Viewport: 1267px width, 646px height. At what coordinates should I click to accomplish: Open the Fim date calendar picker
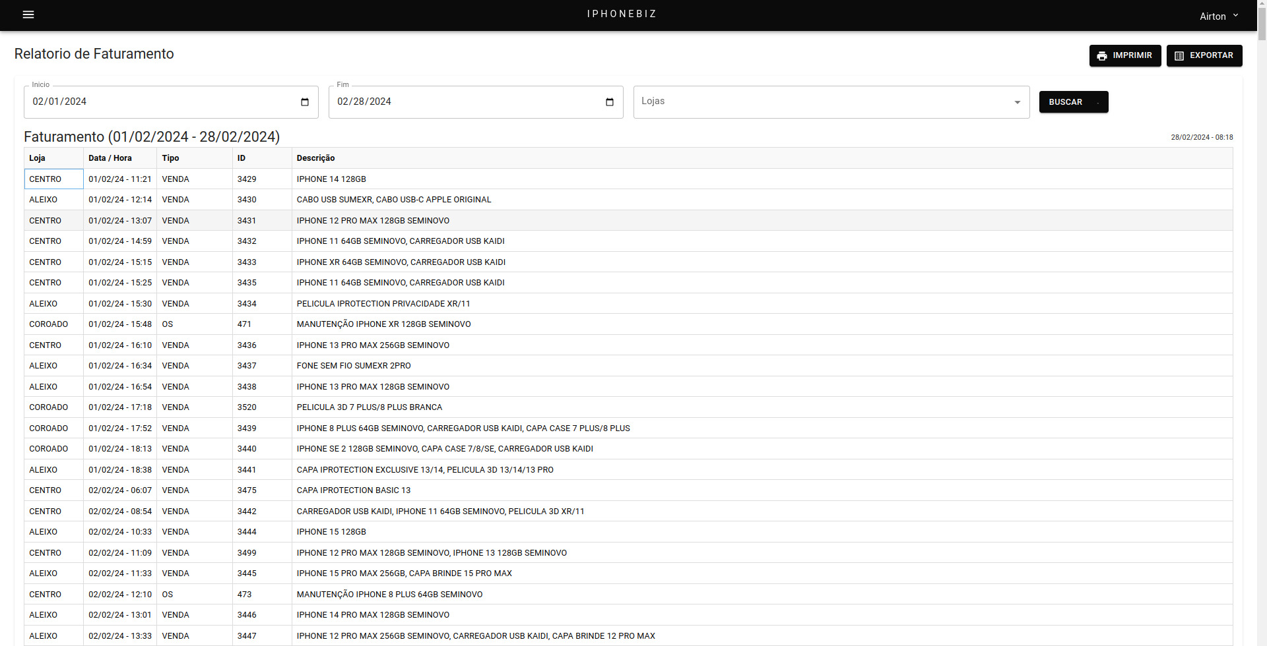[610, 102]
